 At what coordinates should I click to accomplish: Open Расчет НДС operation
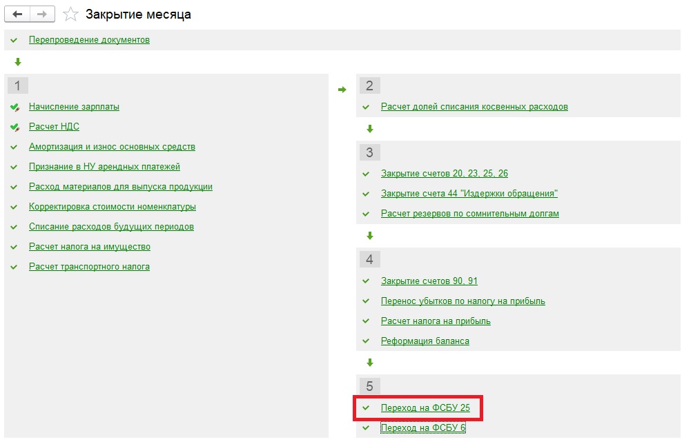(54, 127)
